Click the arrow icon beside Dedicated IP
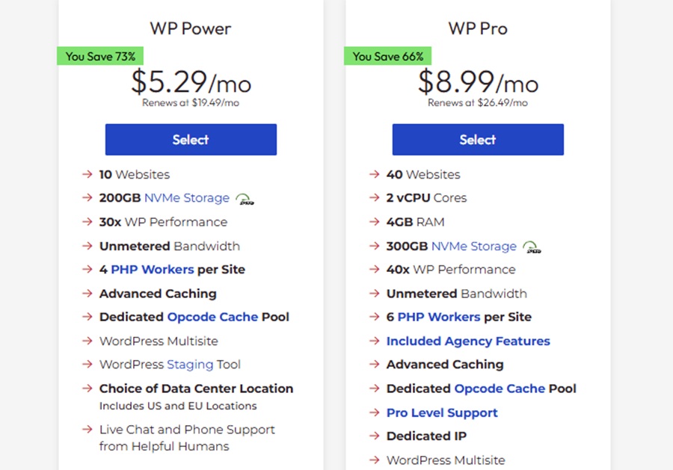 (x=375, y=437)
